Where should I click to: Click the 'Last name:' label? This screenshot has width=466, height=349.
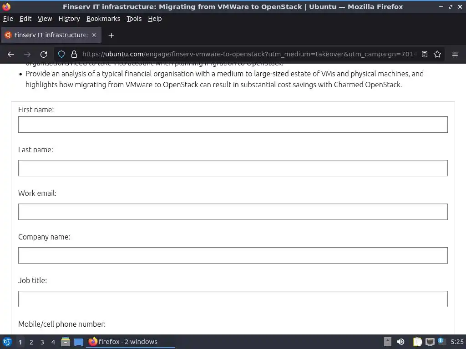tap(35, 150)
